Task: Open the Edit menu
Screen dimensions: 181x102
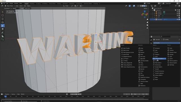Action: [x=7, y=3]
